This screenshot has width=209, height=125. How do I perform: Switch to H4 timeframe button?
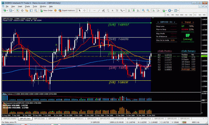tap(191, 15)
